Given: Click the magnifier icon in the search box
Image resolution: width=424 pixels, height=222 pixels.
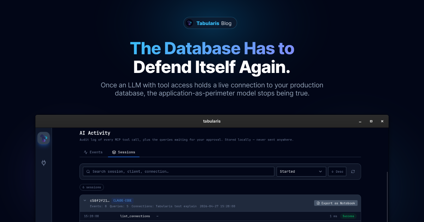Looking at the screenshot, I should 88,172.
